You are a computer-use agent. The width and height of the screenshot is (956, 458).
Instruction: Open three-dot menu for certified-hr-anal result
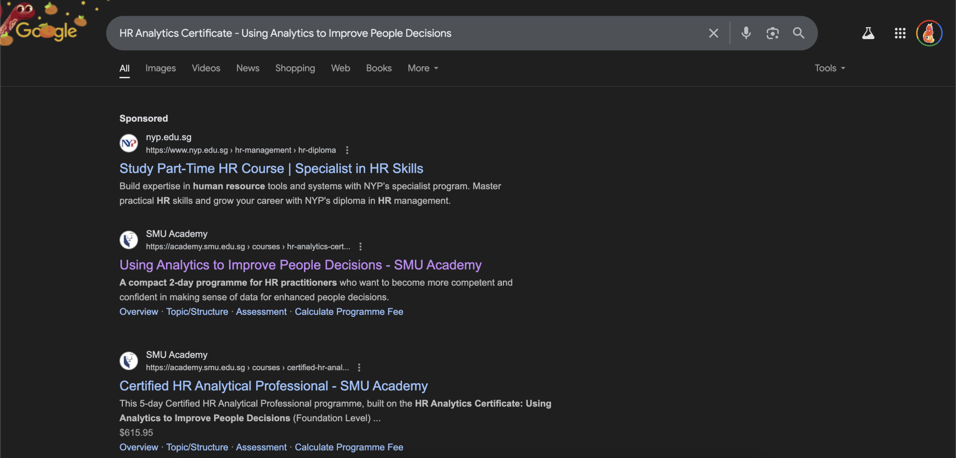[359, 367]
